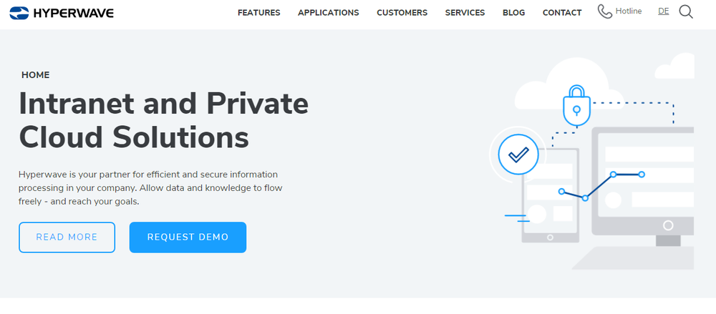The image size is (716, 314).
Task: Click the blue line chart graphic
Action: pyautogui.click(x=601, y=185)
